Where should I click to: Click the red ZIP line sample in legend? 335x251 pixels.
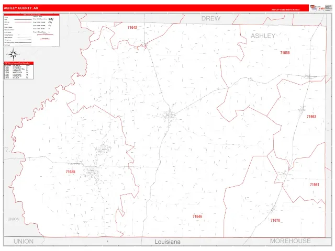pos(23,22)
